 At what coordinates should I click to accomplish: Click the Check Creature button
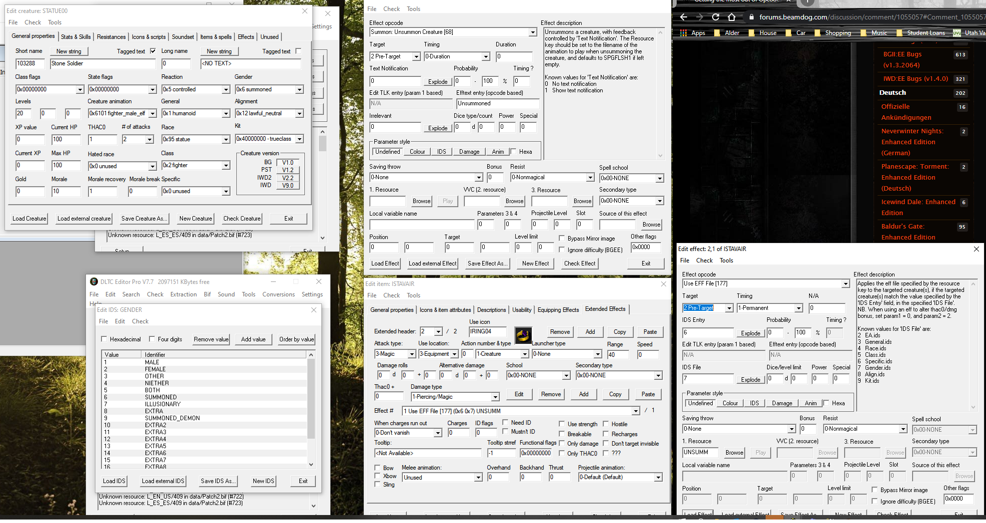[x=242, y=219]
